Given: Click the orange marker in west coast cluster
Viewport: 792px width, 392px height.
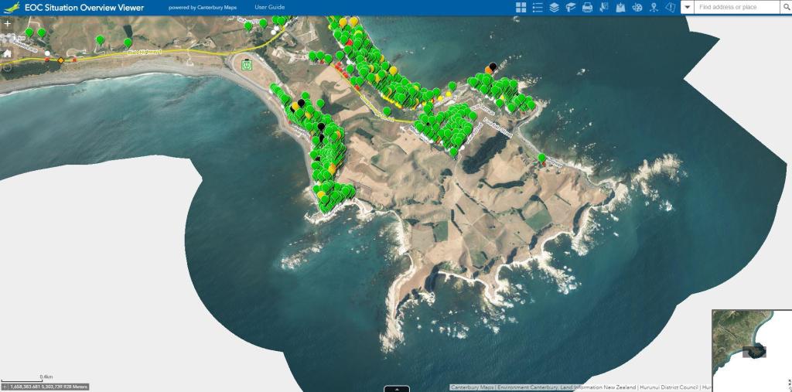Looking at the screenshot, I should [332, 169].
